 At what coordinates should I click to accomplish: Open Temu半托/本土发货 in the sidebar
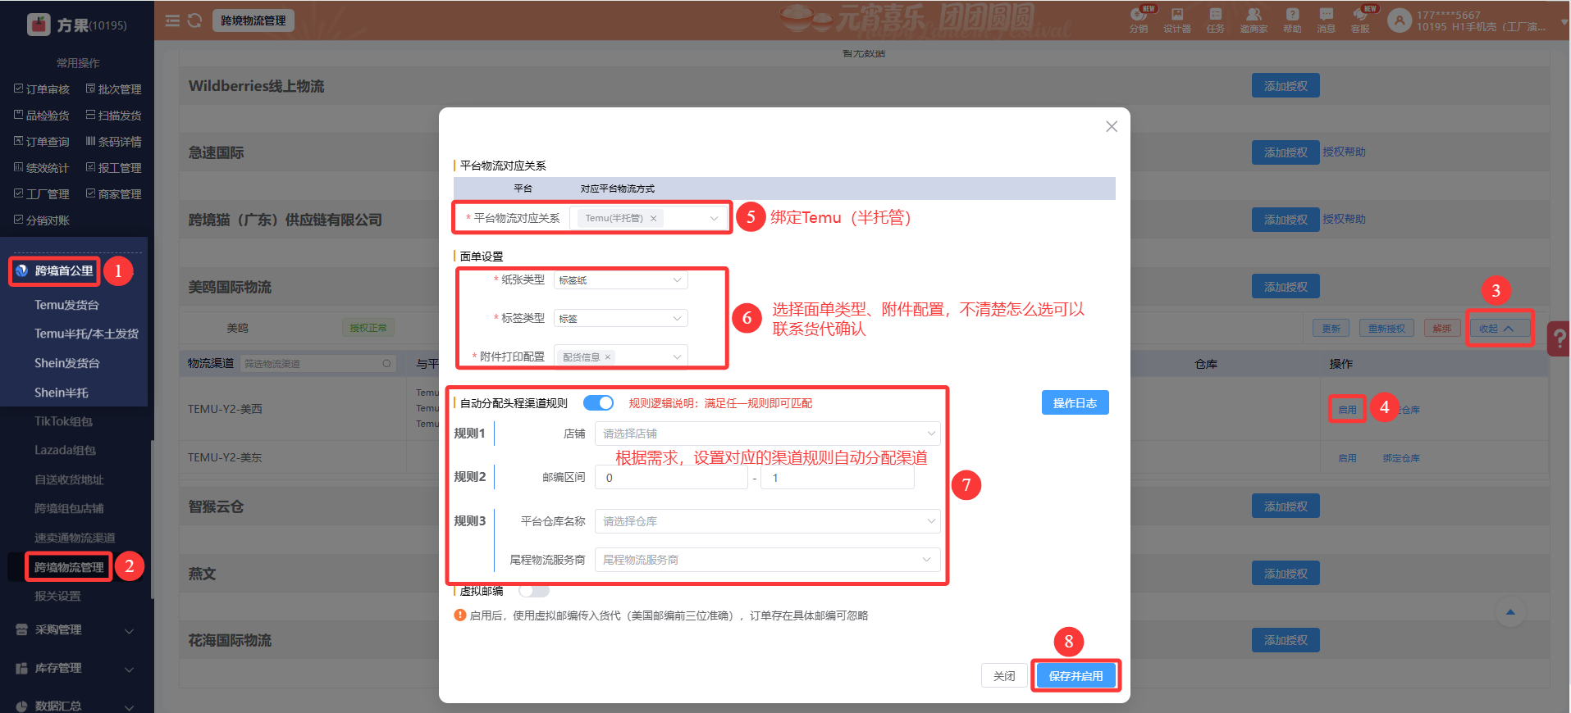click(x=86, y=334)
